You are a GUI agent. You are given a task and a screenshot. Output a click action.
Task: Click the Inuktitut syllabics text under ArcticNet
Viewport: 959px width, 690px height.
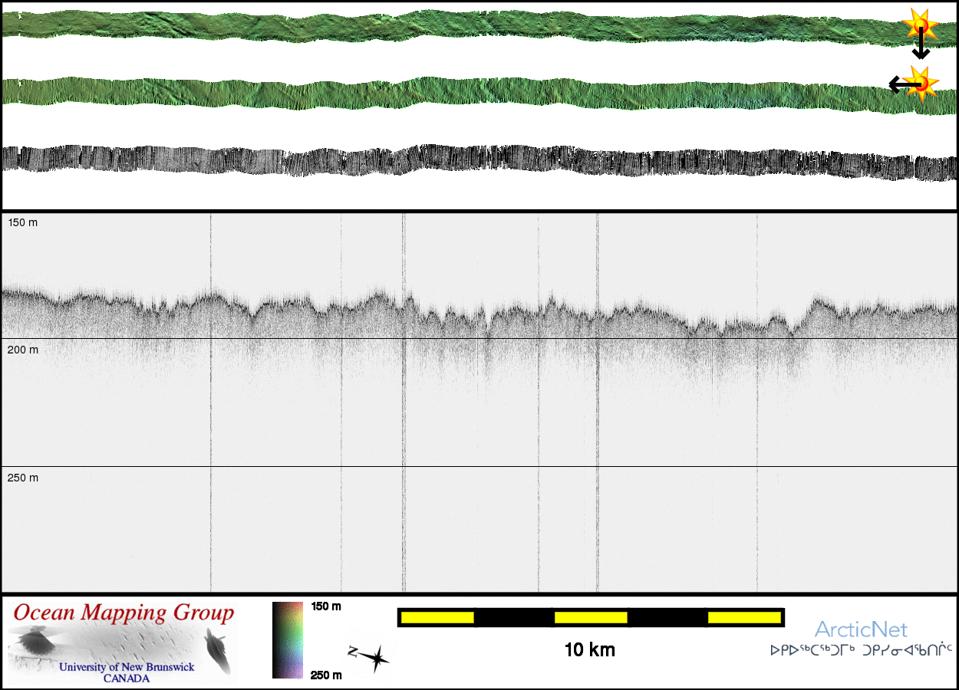pyautogui.click(x=861, y=651)
